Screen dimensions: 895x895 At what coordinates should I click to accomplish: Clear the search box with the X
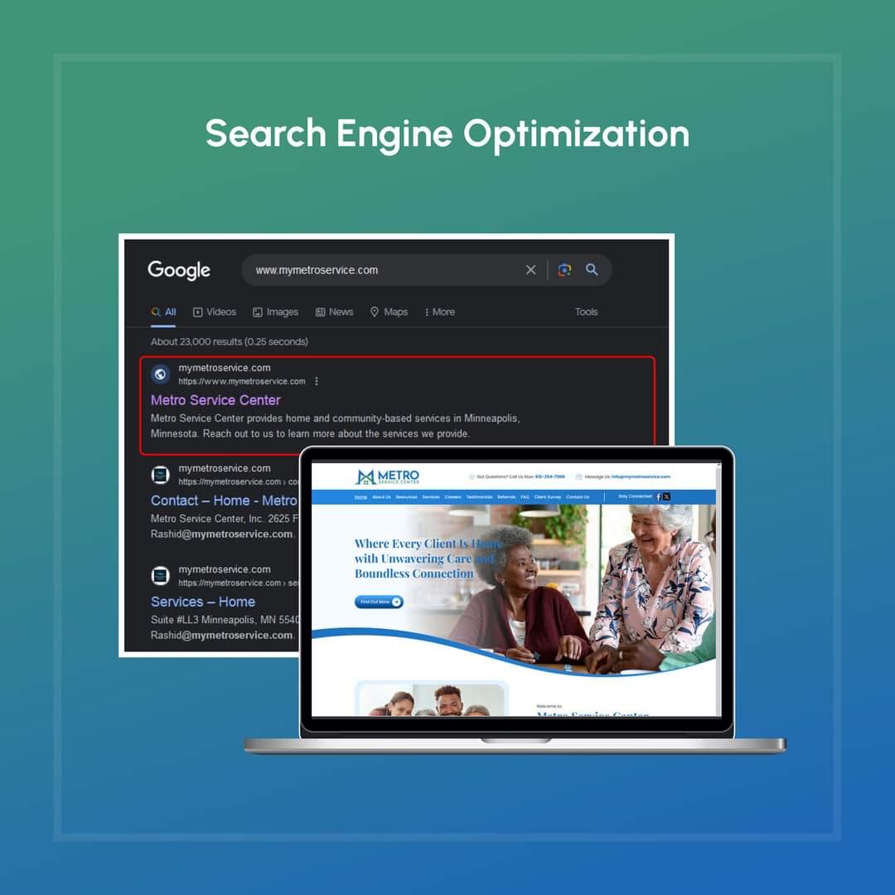(531, 270)
